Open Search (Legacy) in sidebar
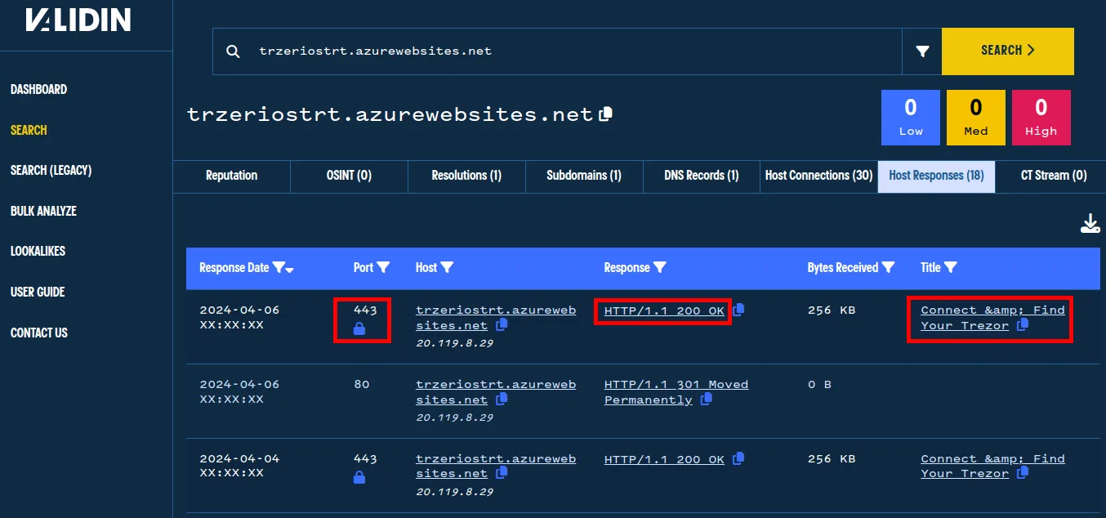Image resolution: width=1106 pixels, height=518 pixels. pyautogui.click(x=51, y=171)
